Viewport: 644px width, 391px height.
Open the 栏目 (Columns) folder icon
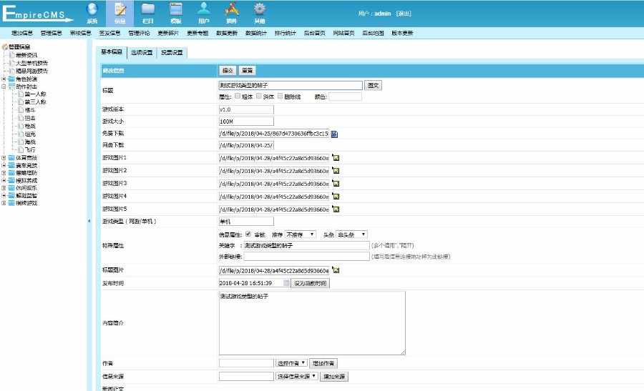[148, 13]
